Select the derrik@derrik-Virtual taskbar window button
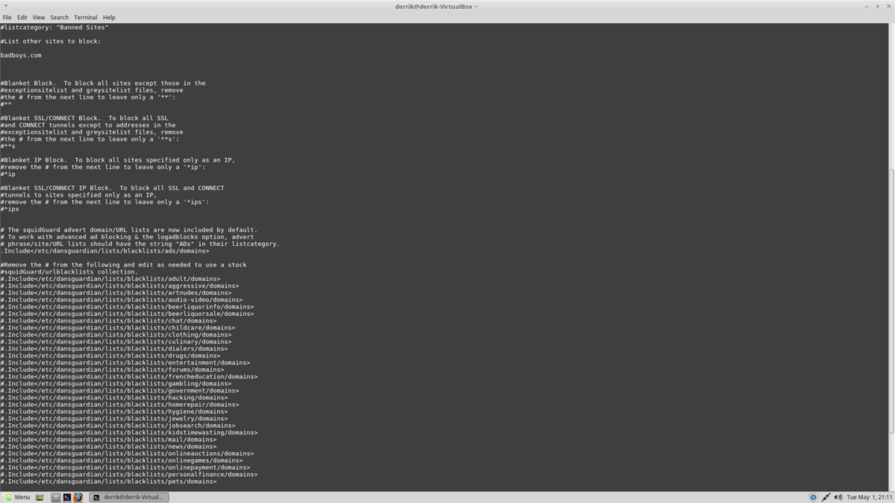 coord(129,497)
